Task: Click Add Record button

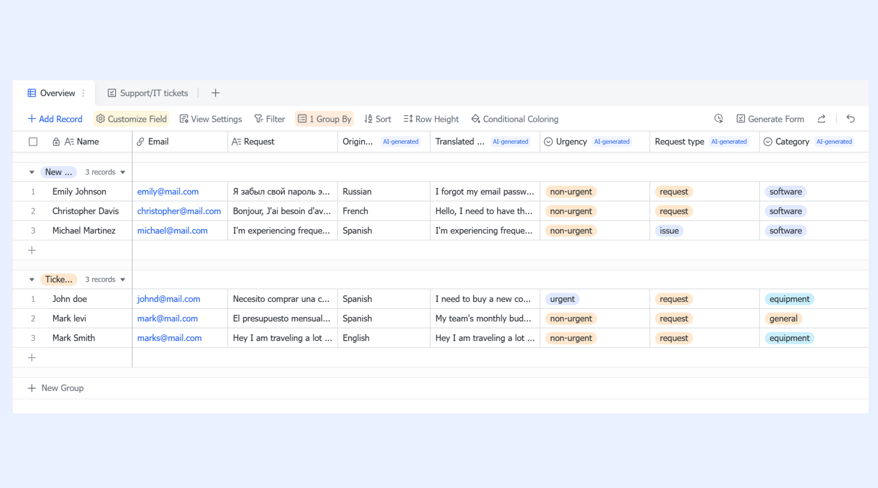Action: coord(55,119)
